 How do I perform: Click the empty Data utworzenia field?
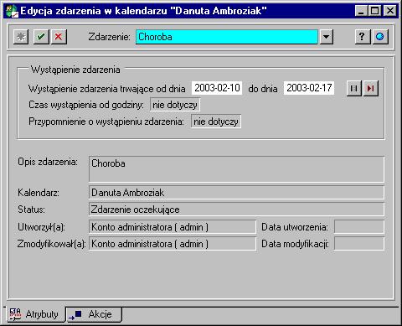click(359, 227)
